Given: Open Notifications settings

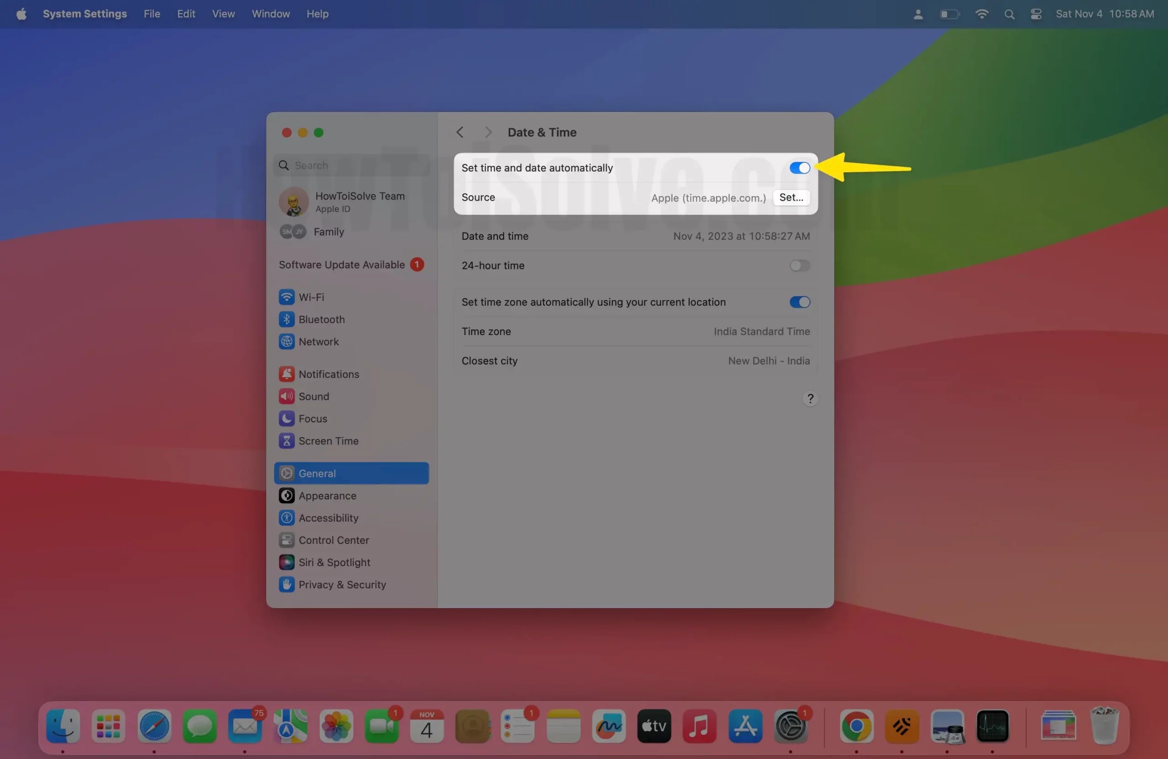Looking at the screenshot, I should click(x=329, y=374).
